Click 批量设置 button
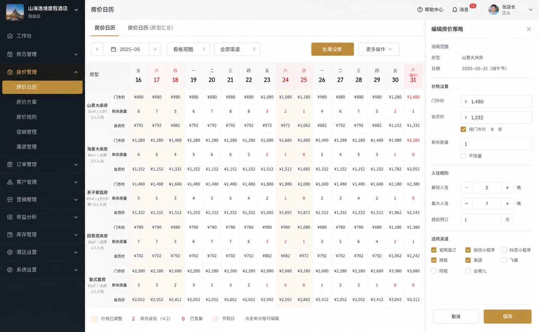Screen dimensions: 539x332 click(x=332, y=49)
